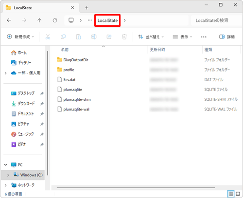Sort by 種類 column header
This screenshot has width=243, height=198.
208,50
